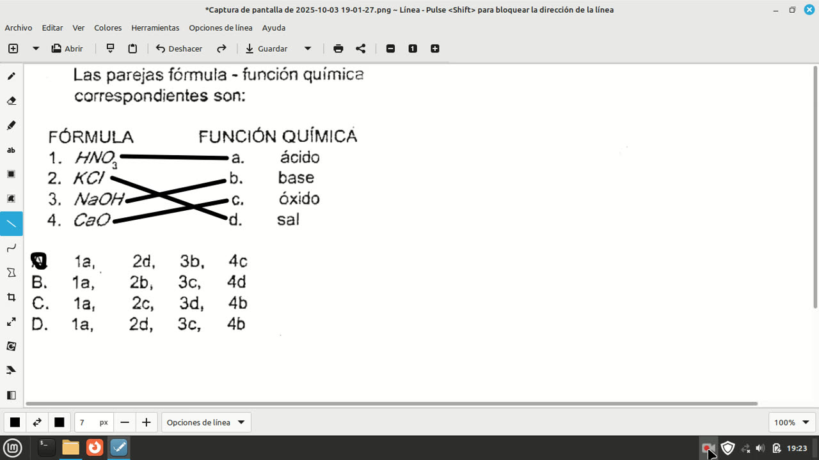
Task: Open the file manager from taskbar
Action: 70,448
